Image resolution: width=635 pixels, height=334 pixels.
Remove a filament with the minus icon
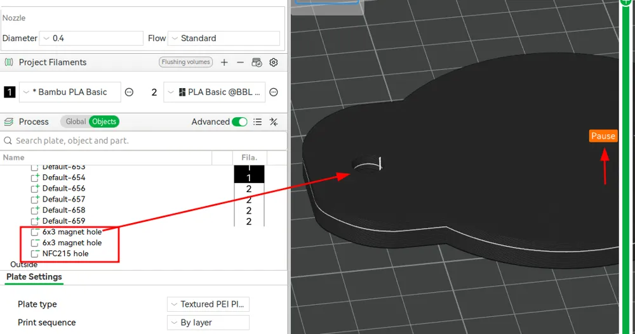click(240, 62)
